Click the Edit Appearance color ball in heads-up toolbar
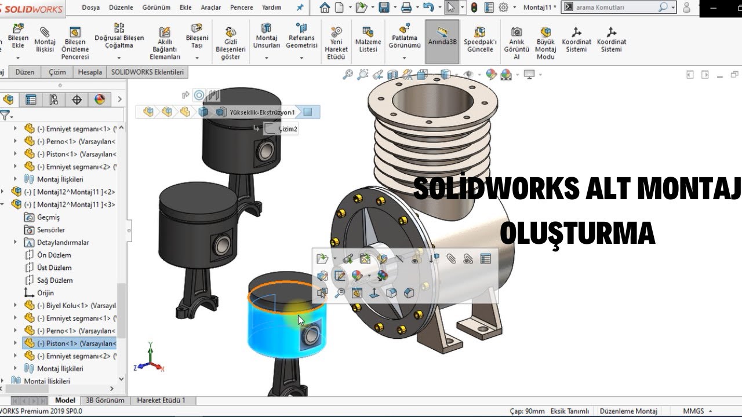Image resolution: width=742 pixels, height=417 pixels. click(491, 74)
